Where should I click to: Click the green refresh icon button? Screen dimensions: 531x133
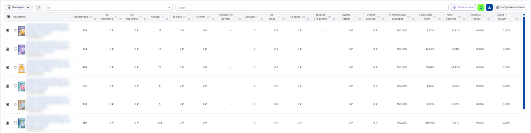tap(481, 7)
